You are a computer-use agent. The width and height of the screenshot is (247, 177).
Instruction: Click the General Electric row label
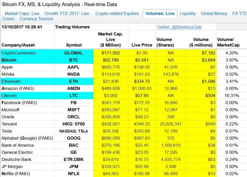[17, 152]
